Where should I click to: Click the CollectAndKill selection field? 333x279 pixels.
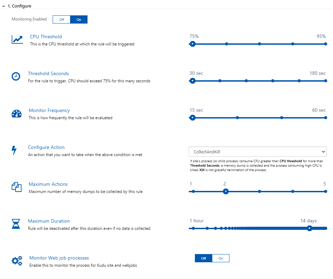pos(258,151)
